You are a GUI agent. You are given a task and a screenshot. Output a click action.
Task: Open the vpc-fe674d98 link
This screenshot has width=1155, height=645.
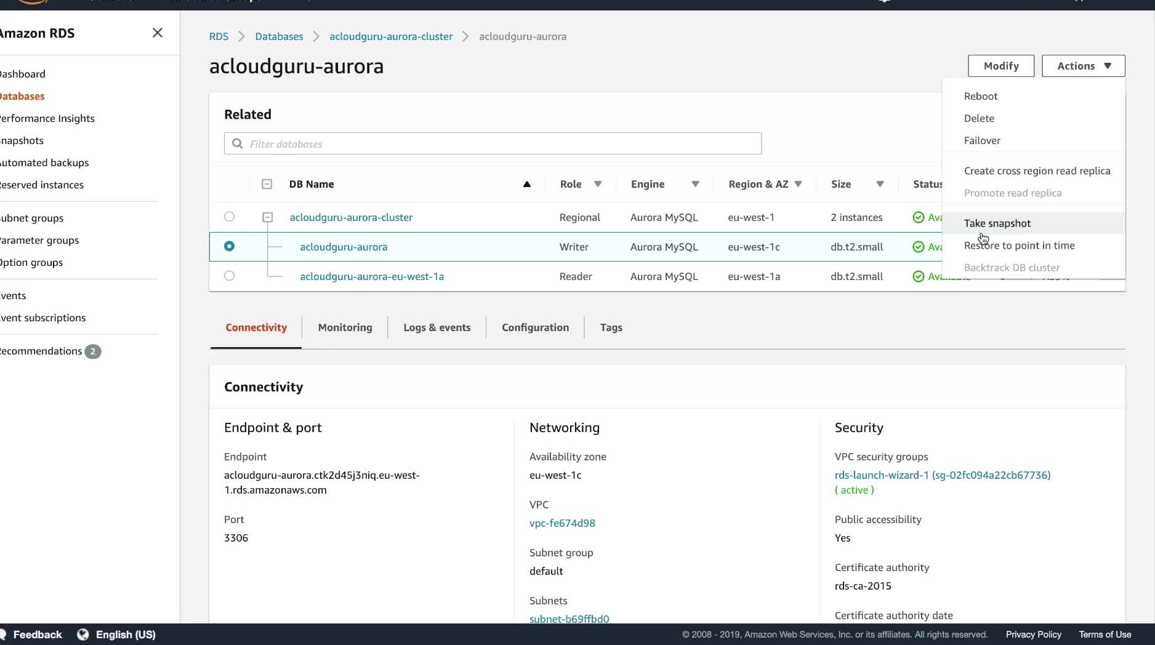click(562, 523)
